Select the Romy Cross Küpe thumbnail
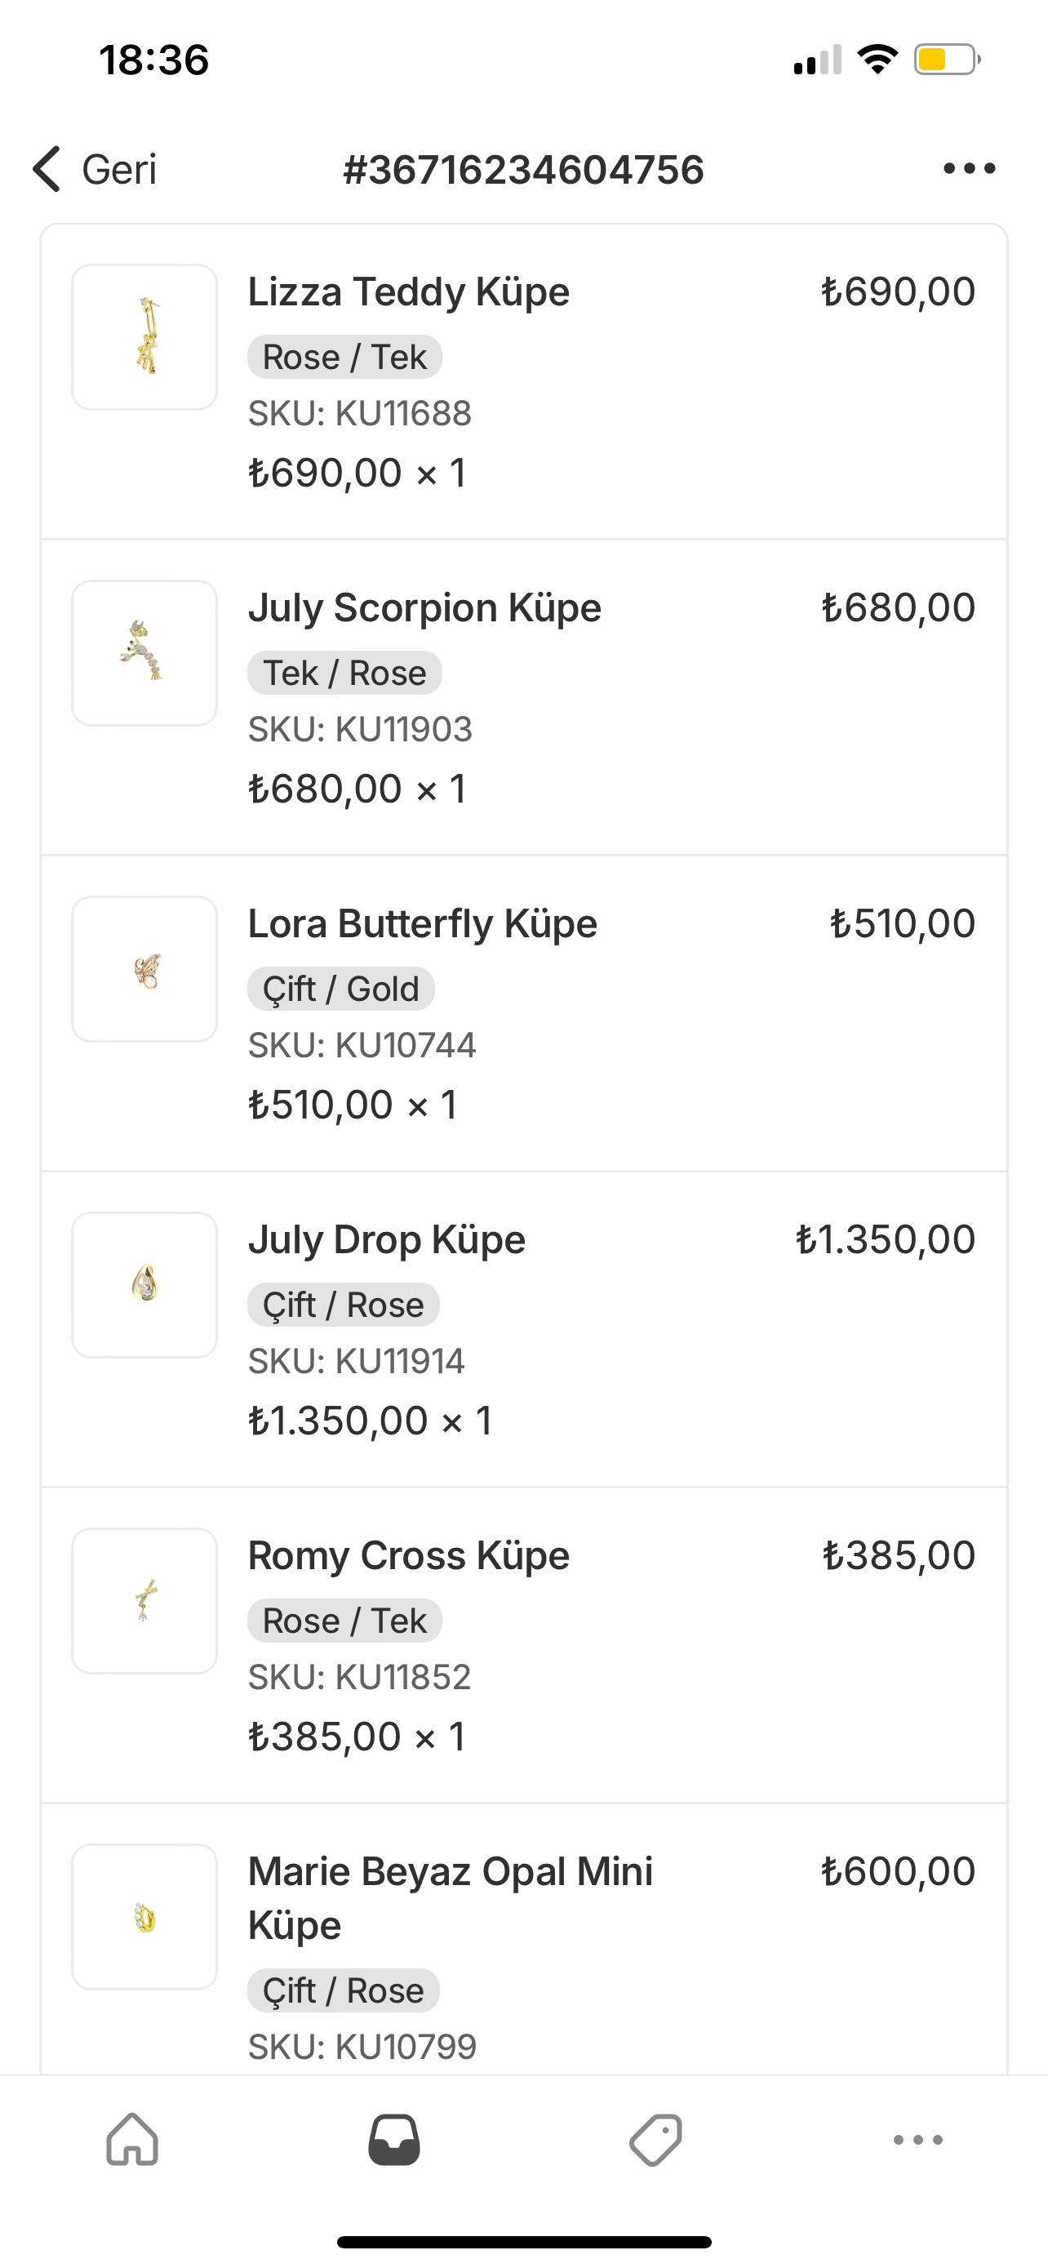The image size is (1048, 2268). 144,1601
